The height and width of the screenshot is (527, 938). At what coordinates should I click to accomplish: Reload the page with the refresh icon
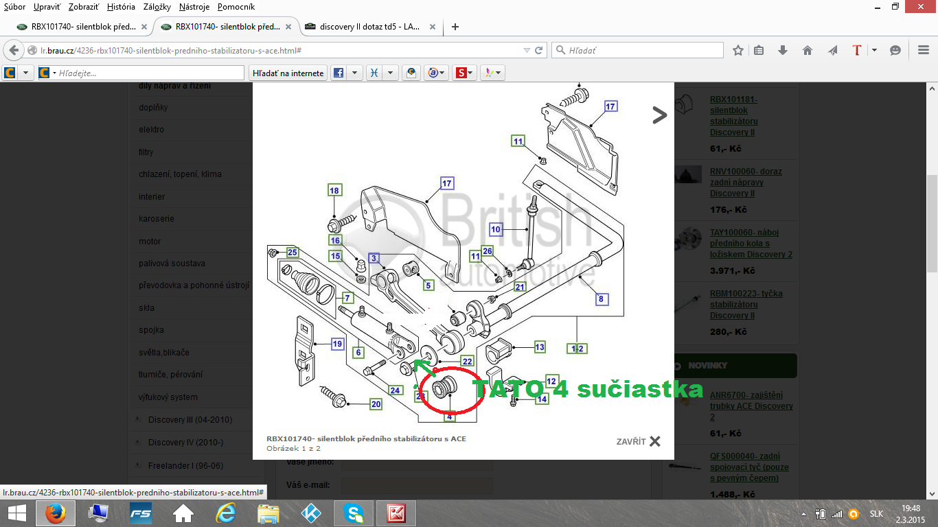[x=539, y=51]
